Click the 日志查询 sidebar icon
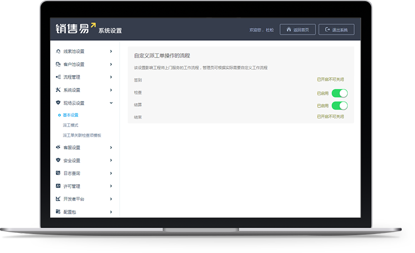This screenshot has width=415, height=253. 58,173
